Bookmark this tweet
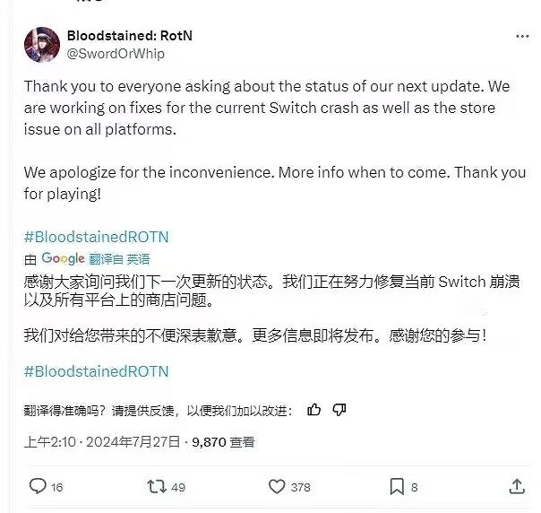541x513 pixels. click(397, 487)
